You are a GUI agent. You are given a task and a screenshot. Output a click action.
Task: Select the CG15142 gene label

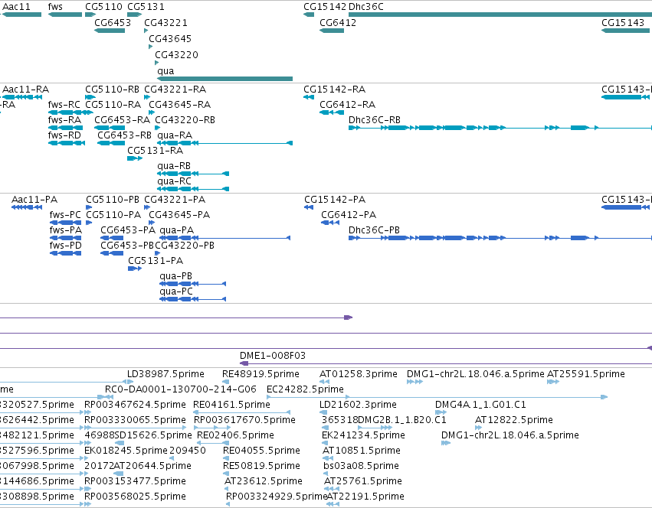point(325,7)
